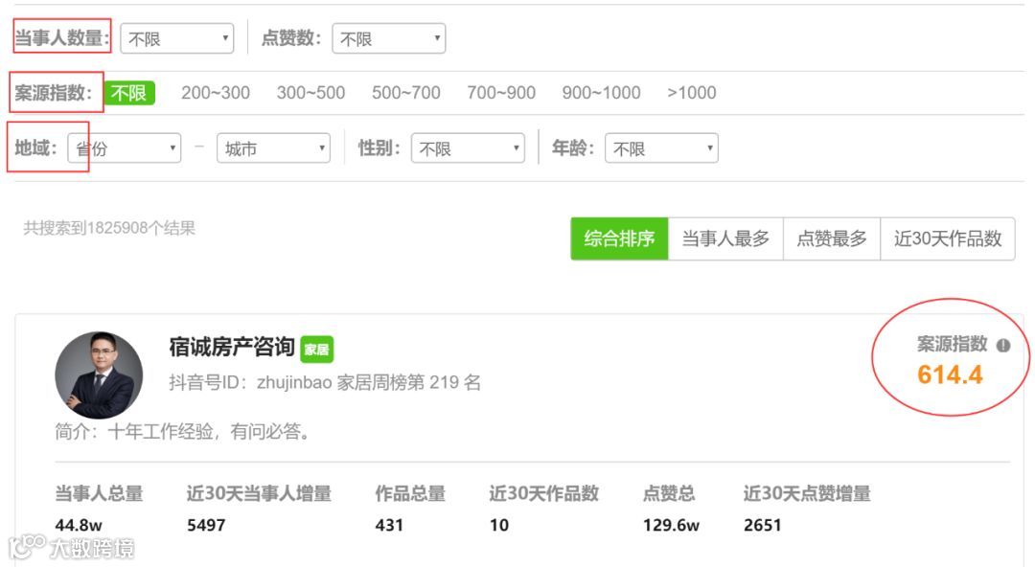
Task: Select the 700~900 index range
Action: click(x=501, y=93)
